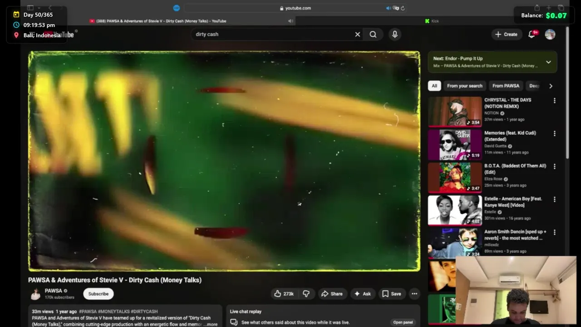Expand the description with ...more
581x327 pixels.
[x=212, y=324]
